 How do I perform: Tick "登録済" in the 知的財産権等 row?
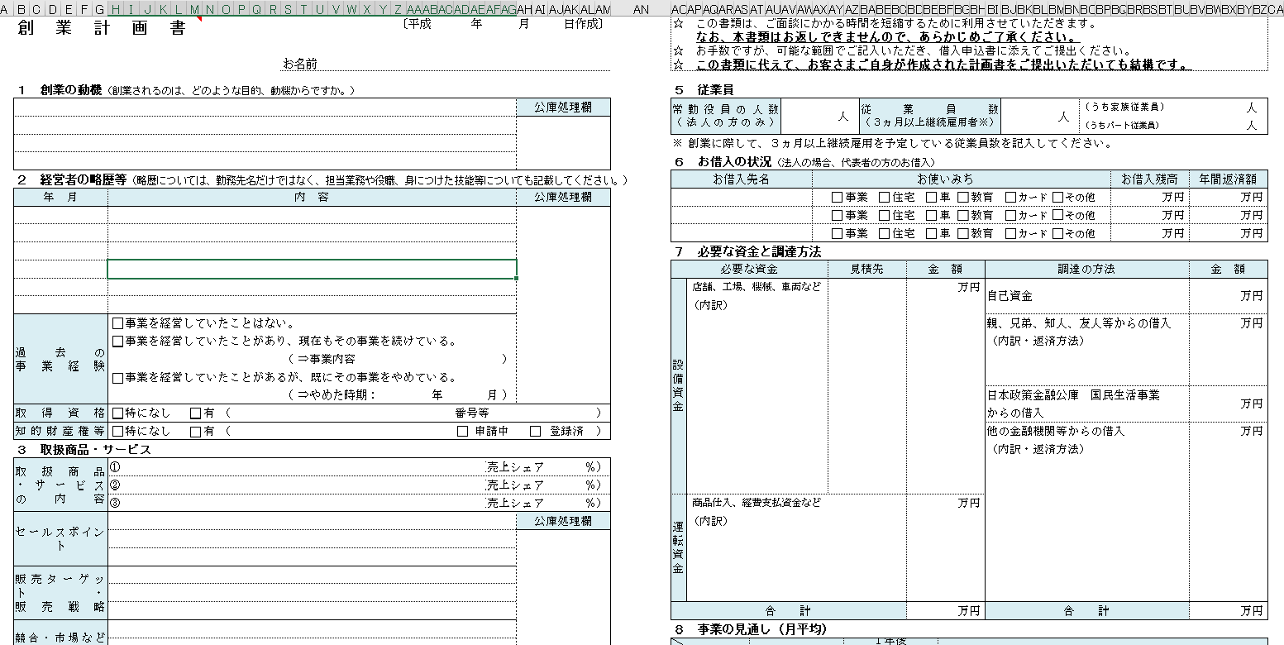pyautogui.click(x=536, y=432)
